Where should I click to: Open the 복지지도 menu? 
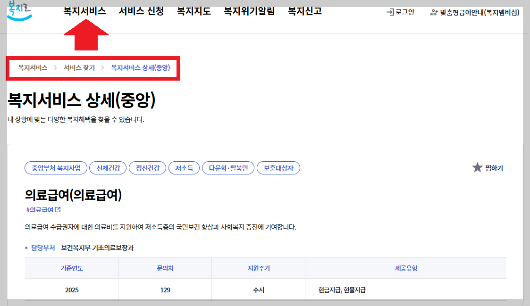(x=193, y=11)
